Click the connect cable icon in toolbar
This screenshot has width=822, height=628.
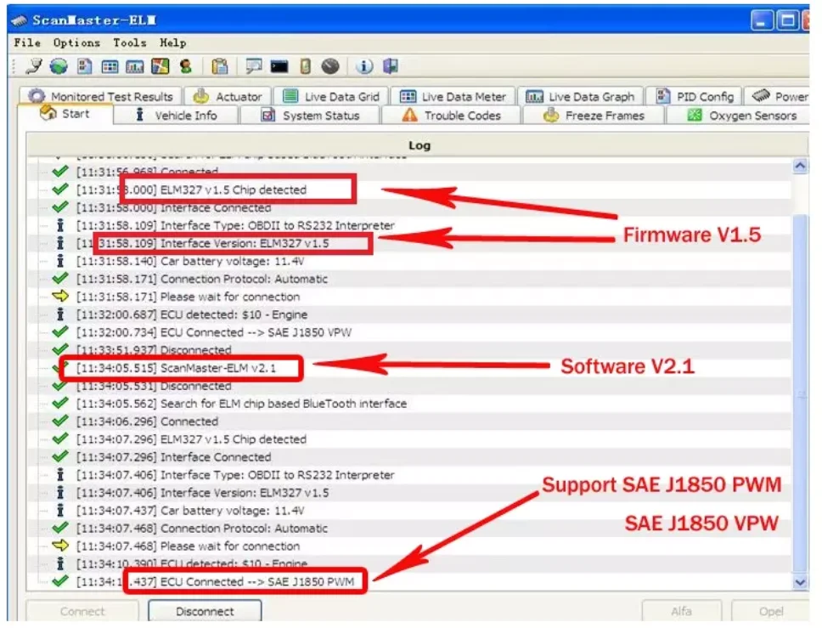click(34, 66)
